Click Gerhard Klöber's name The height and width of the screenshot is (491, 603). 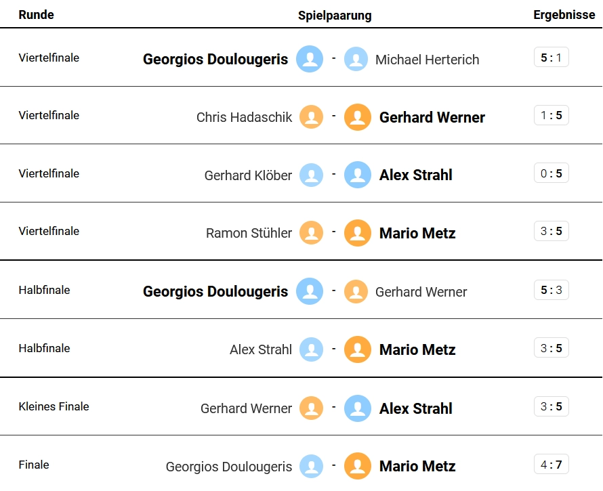point(248,175)
